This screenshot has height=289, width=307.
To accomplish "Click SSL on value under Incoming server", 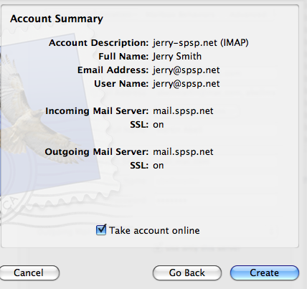I will tap(159, 125).
